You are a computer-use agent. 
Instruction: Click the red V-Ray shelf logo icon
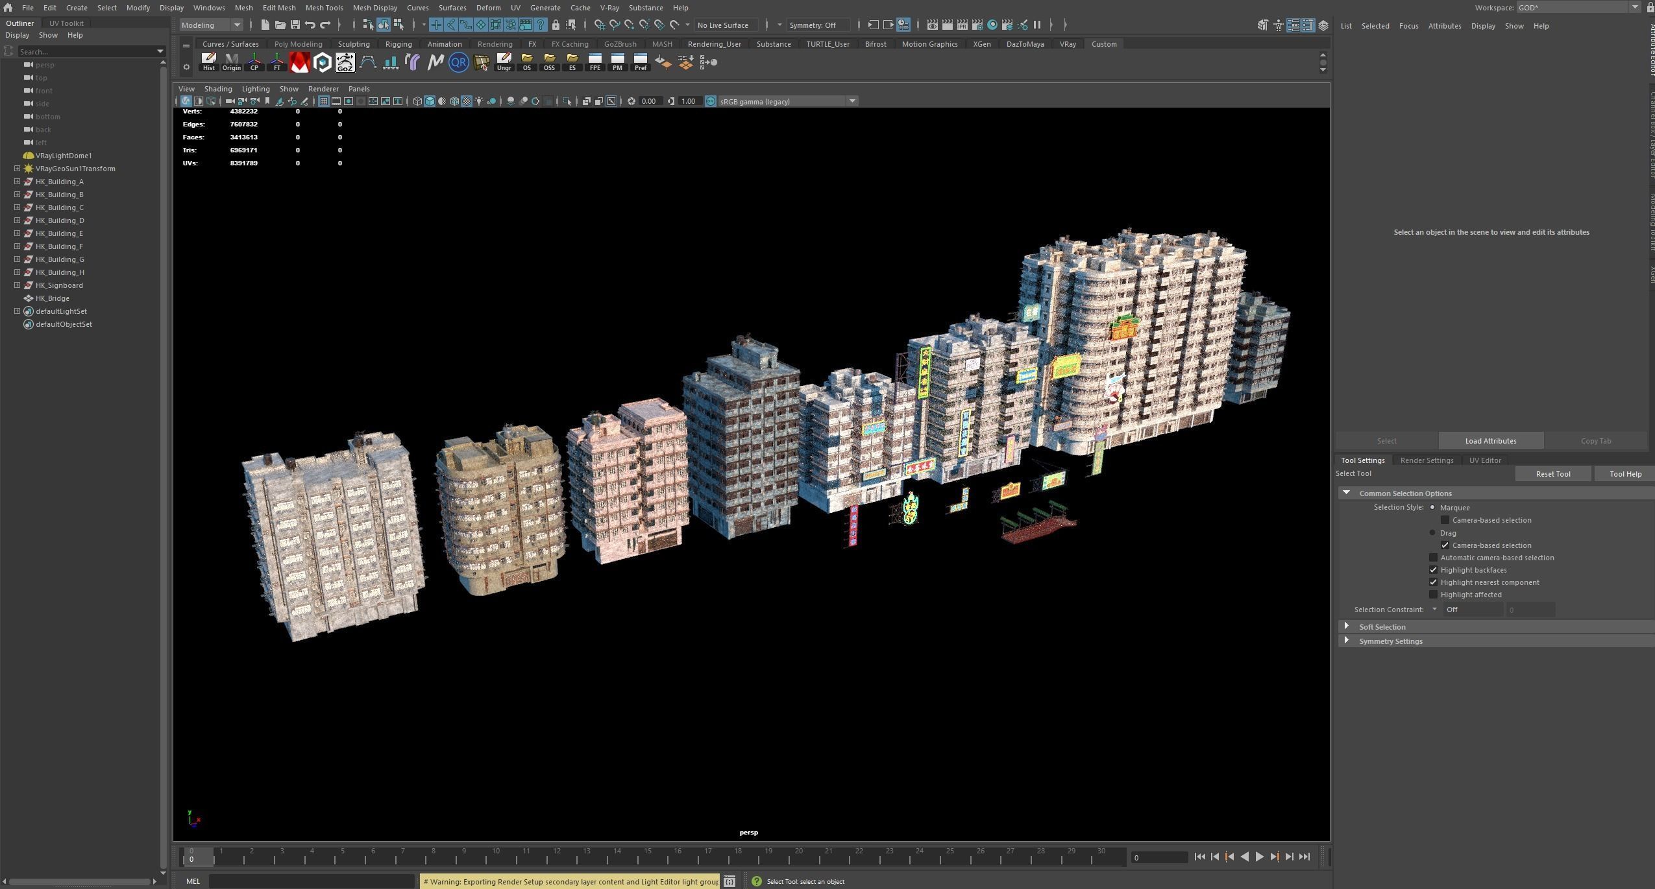[299, 62]
